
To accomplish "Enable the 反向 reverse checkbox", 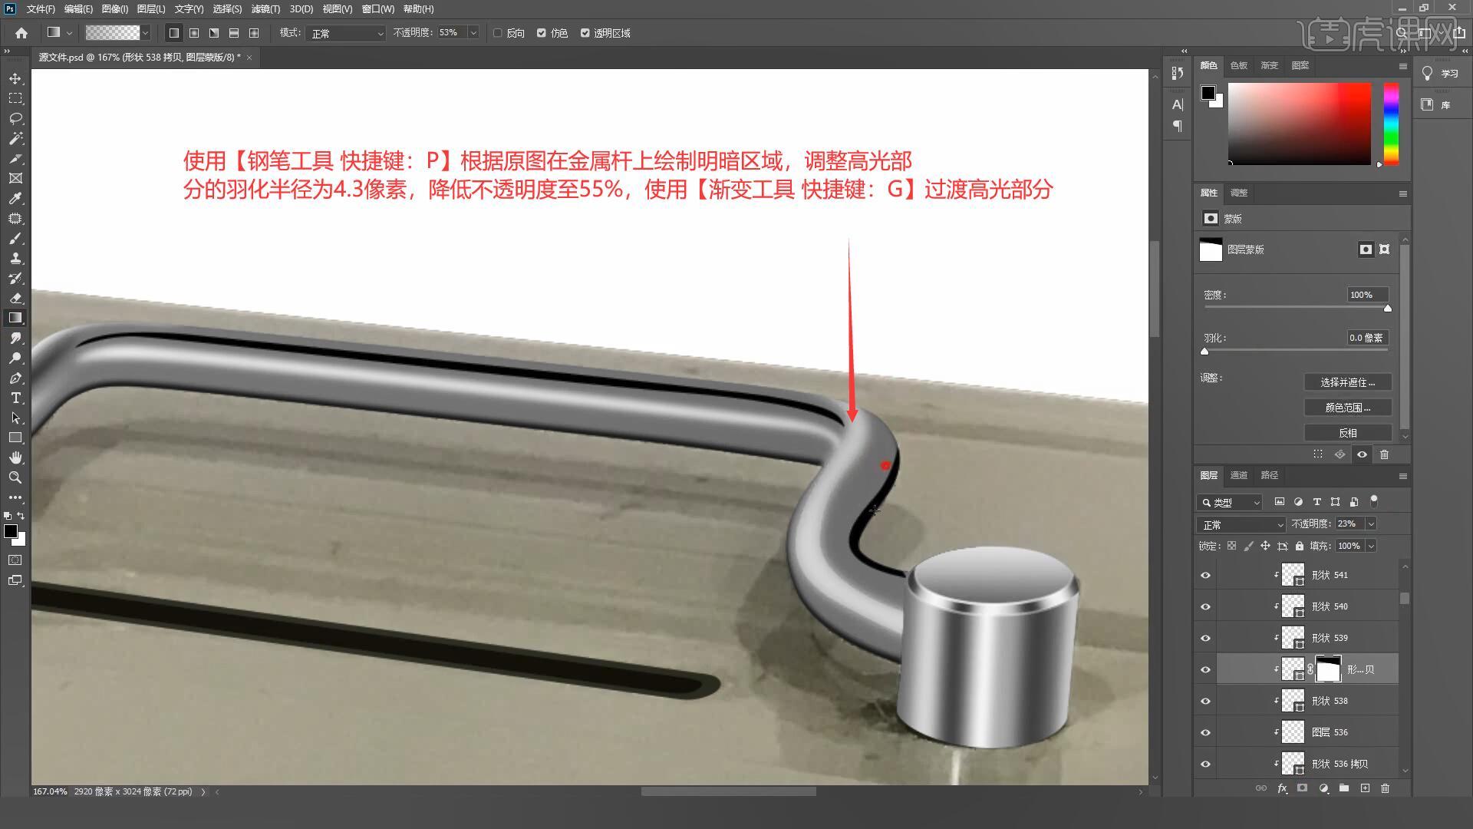I will [x=498, y=33].
